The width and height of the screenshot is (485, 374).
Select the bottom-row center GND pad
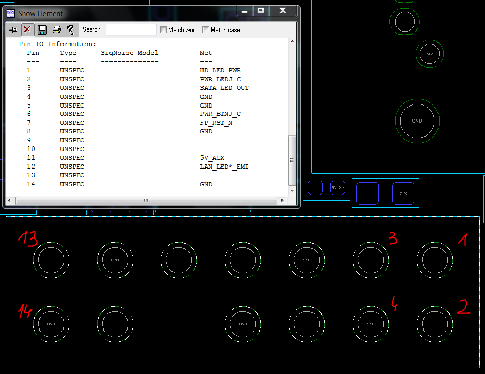tap(243, 324)
